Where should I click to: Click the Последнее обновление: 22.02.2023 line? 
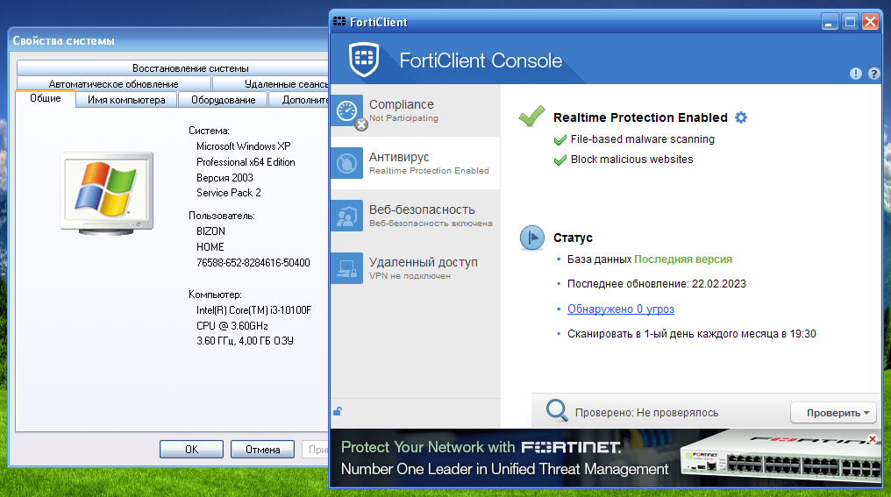click(x=656, y=284)
